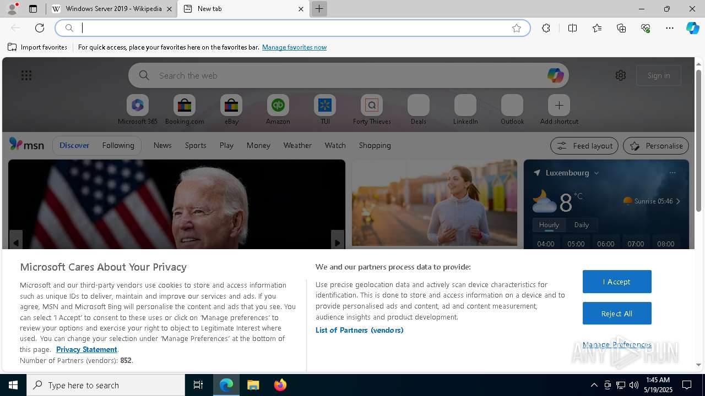Open the Forty Thieves shortcut

(372, 110)
